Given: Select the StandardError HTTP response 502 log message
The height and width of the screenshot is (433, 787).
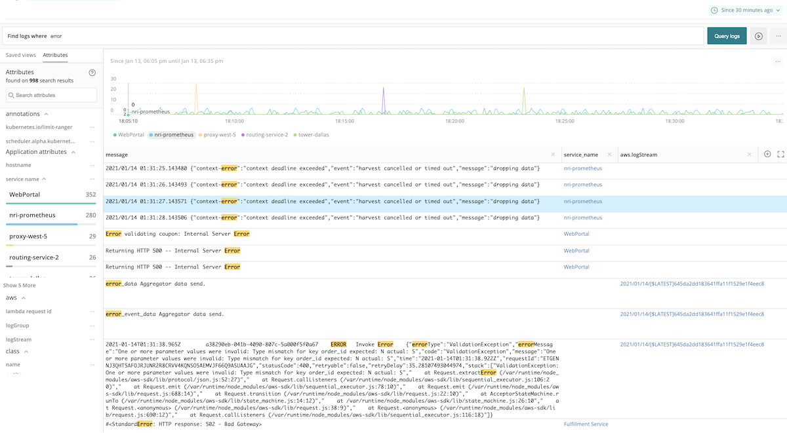Looking at the screenshot, I should [184, 424].
